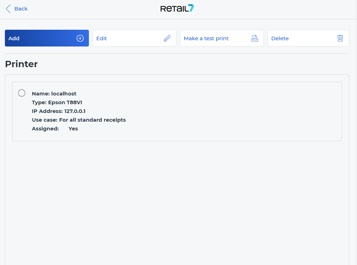The height and width of the screenshot is (265, 357).
Task: Click the Add button label
Action: pyautogui.click(x=14, y=38)
